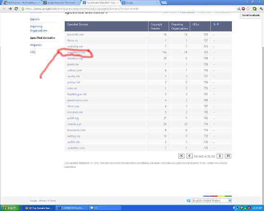Open the wordpress.com domain link
264x211 pixels.
(x=76, y=52)
